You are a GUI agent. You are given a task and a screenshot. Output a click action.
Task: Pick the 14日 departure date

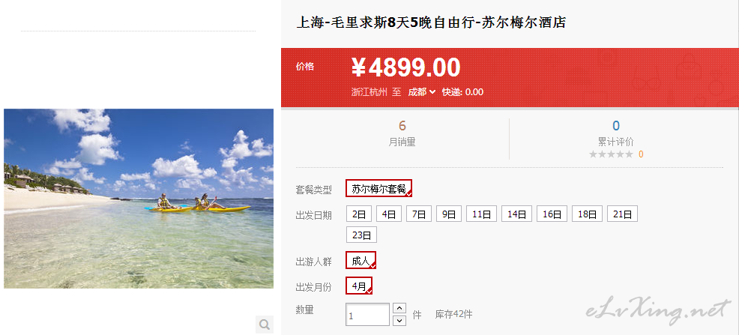[x=516, y=214]
